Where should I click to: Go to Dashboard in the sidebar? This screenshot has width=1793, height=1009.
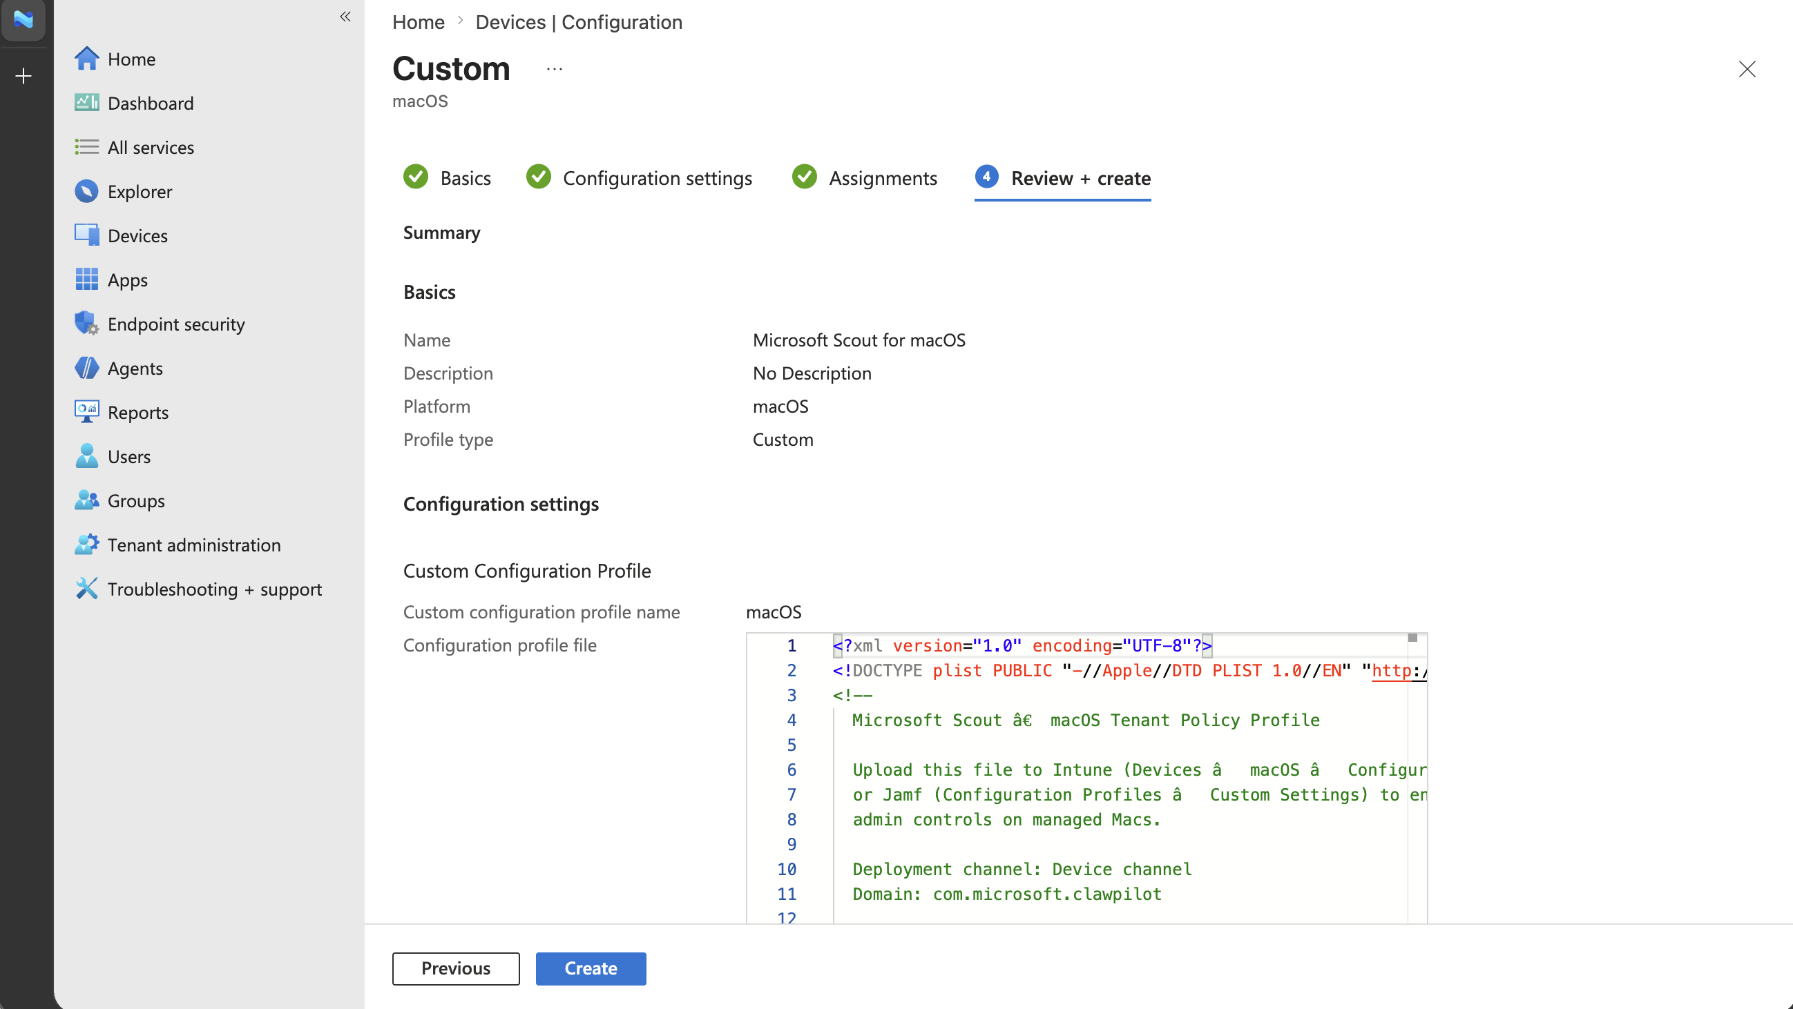151,103
